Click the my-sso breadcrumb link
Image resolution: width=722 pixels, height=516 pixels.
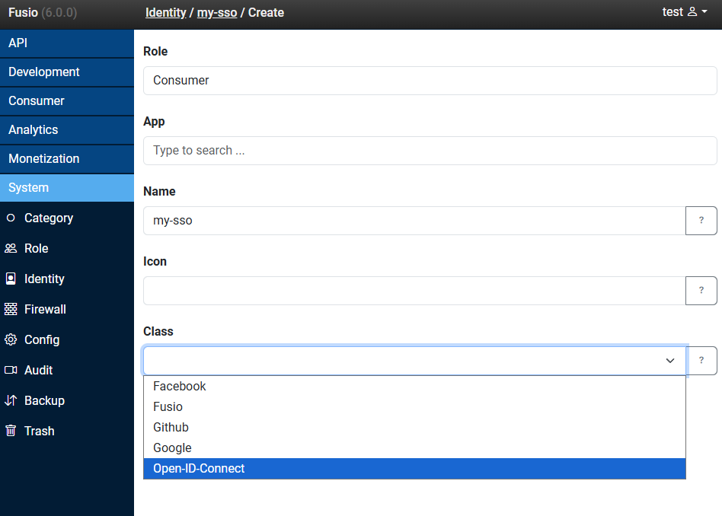click(x=217, y=13)
